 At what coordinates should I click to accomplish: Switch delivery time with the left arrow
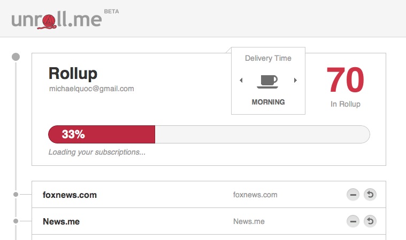[241, 80]
